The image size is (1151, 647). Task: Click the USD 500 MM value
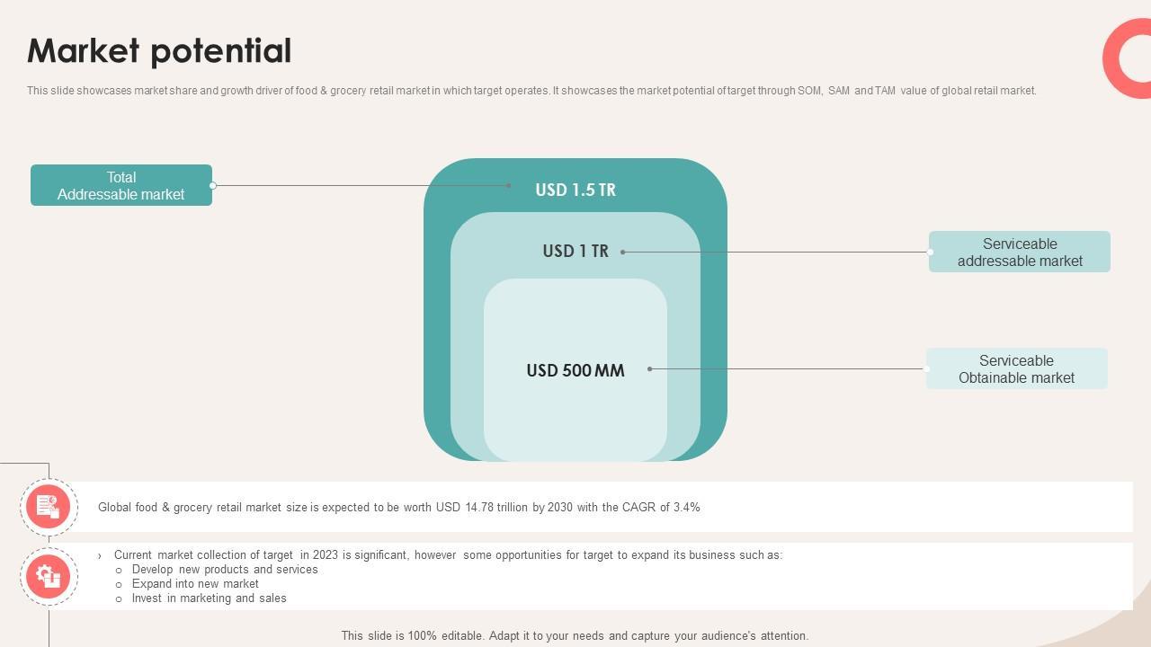[x=575, y=370]
